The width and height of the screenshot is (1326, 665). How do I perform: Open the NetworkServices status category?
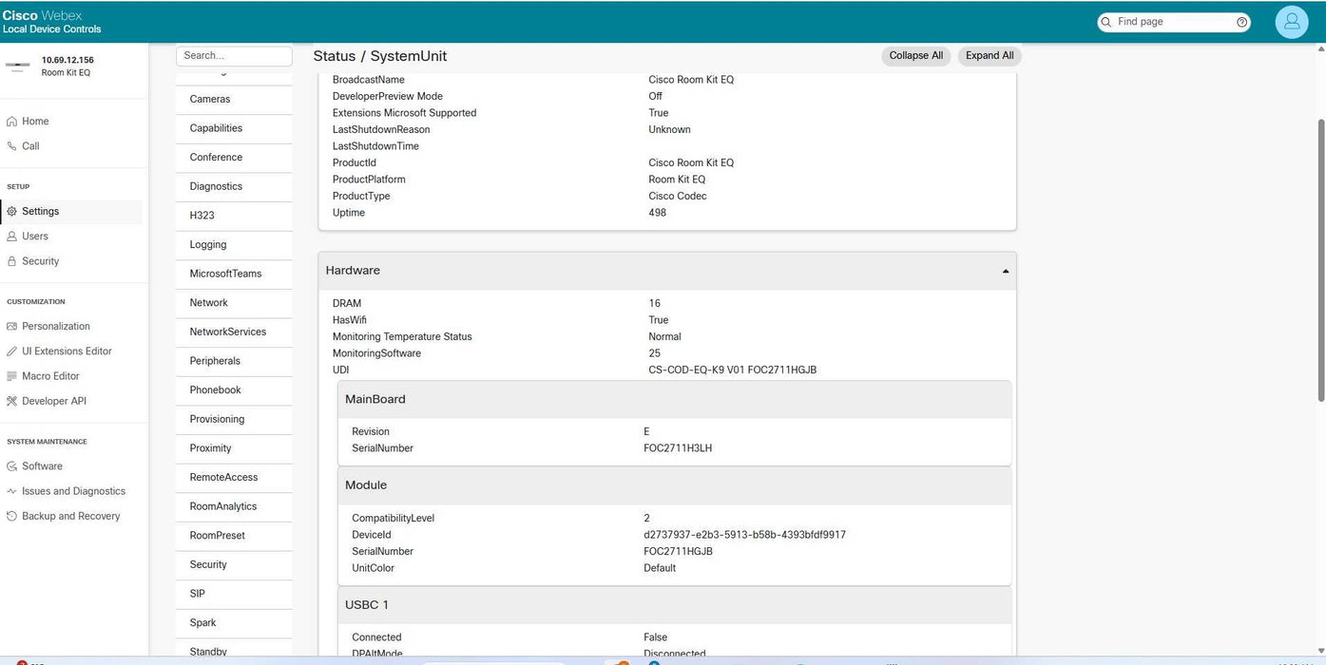(x=228, y=332)
